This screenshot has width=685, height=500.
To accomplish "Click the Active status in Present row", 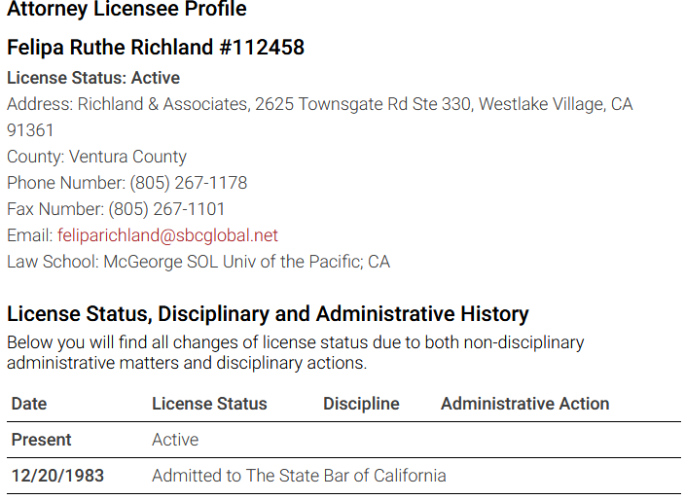I will 175,440.
